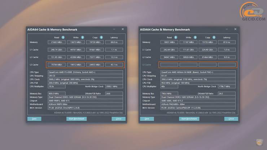Click the CPU Multiplier field showing 19.5x
The height and width of the screenshot is (150, 267).
57,87
